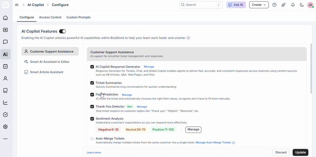
Task: Click the Customer Support Assistance panel heading
Action: coord(112,52)
